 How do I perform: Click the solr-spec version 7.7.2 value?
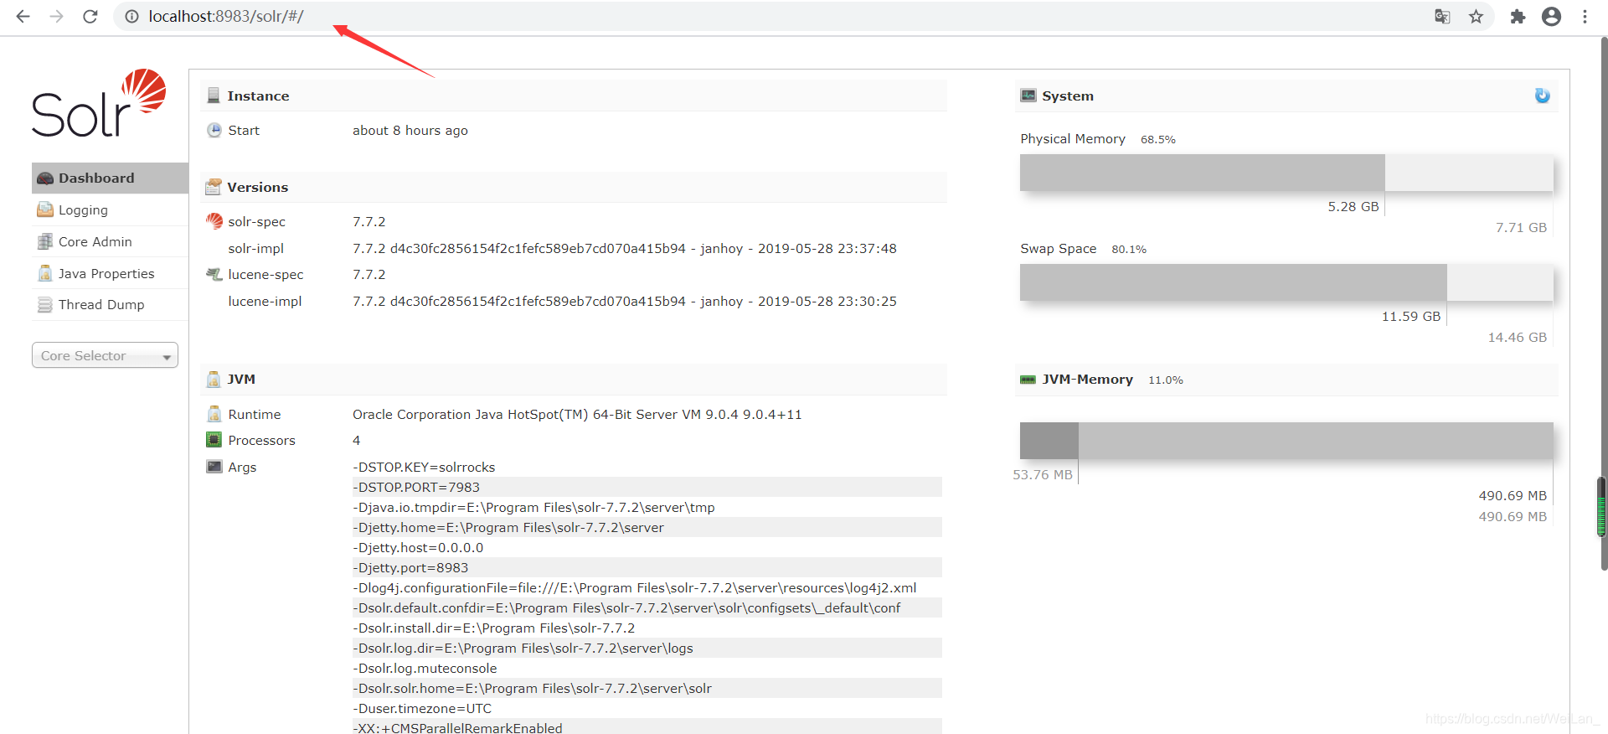pyautogui.click(x=369, y=221)
